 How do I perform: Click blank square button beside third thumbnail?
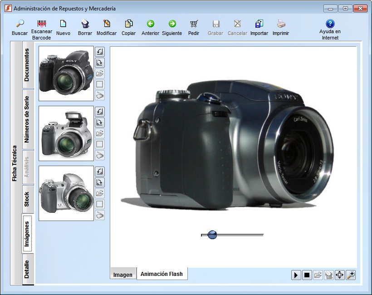click(x=100, y=204)
